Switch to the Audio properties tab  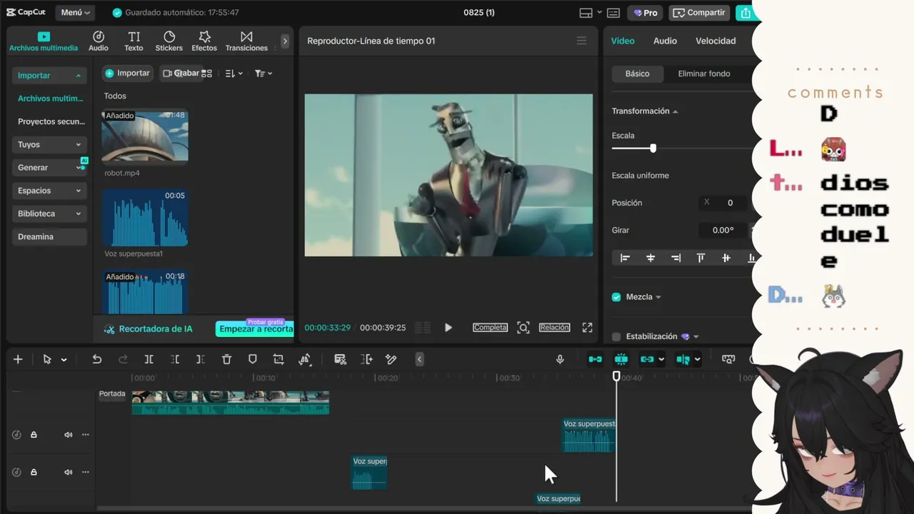pos(665,41)
